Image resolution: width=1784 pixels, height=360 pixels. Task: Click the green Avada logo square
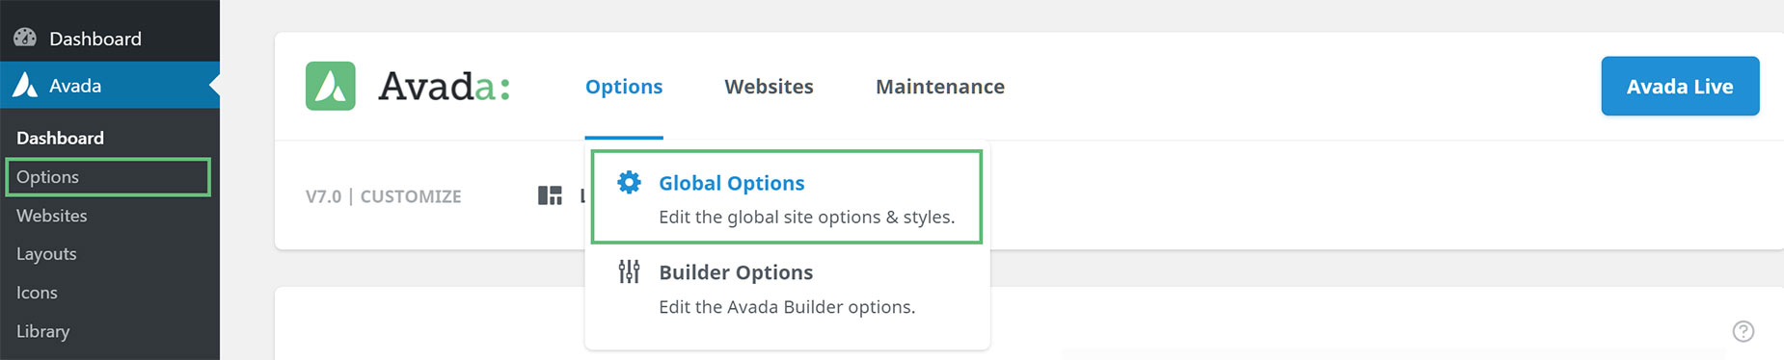coord(331,86)
